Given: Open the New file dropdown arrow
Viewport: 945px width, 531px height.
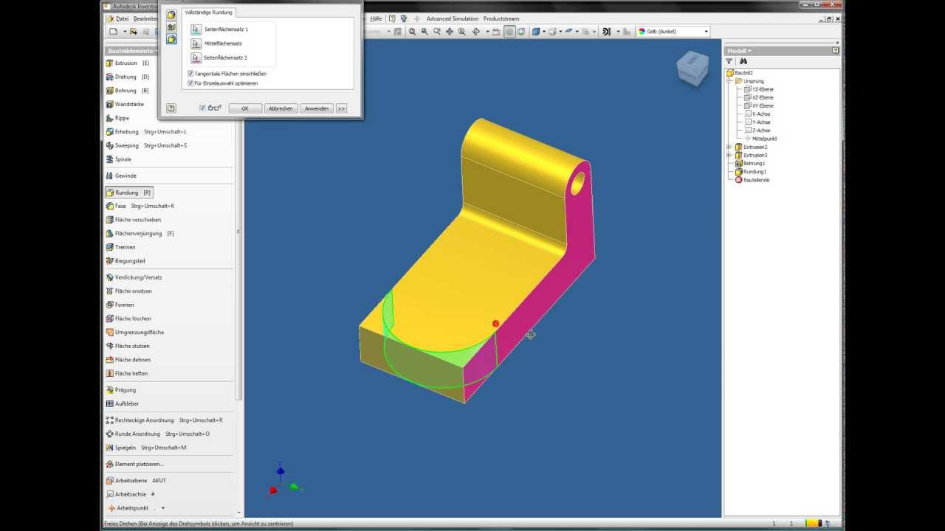Looking at the screenshot, I should (x=123, y=32).
